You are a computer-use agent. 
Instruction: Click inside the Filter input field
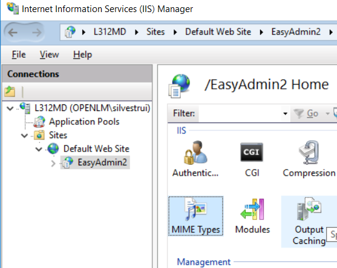[x=240, y=113]
